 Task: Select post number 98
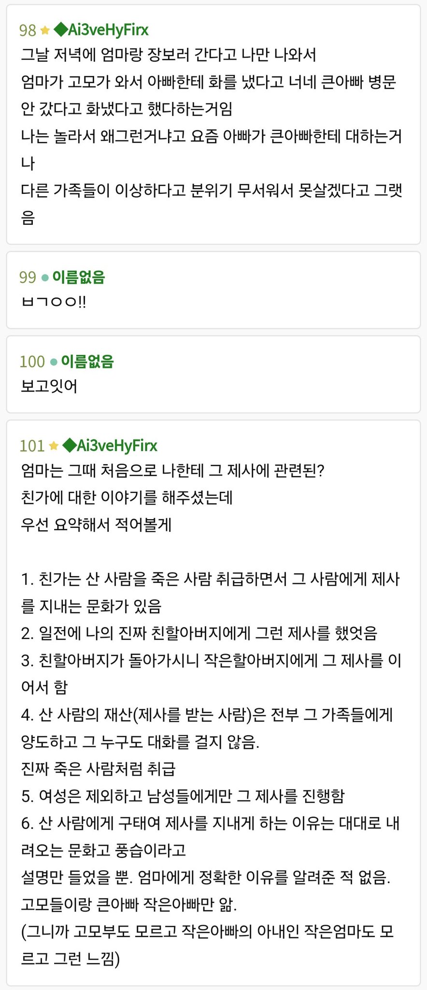(x=28, y=30)
